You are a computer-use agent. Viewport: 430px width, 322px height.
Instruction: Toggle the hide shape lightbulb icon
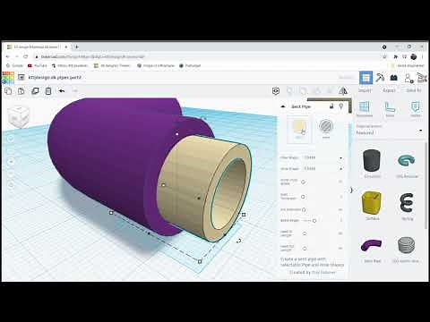(x=341, y=106)
